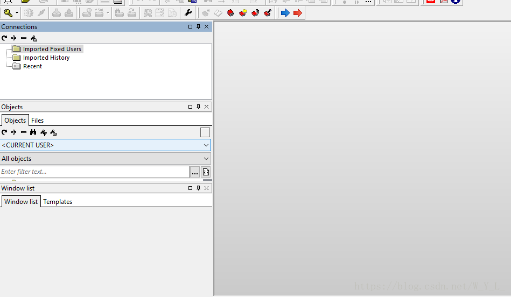Click the gray book with star icon

pyautogui.click(x=206, y=13)
